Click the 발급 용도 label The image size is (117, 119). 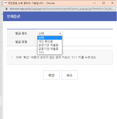coord(21,33)
